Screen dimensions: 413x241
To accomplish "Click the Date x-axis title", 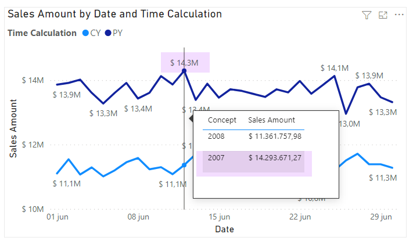I will 224,229.
